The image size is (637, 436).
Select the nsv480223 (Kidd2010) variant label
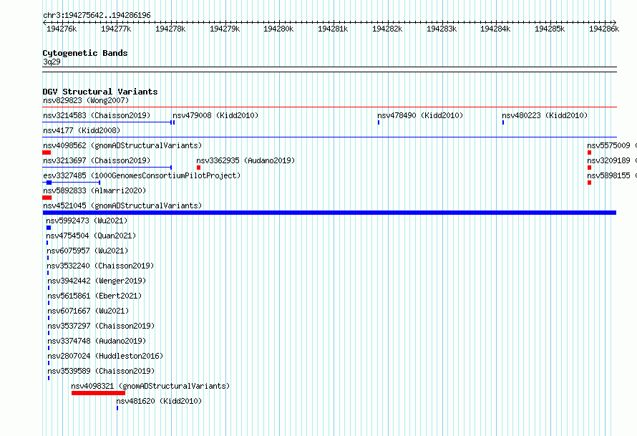[x=545, y=115]
